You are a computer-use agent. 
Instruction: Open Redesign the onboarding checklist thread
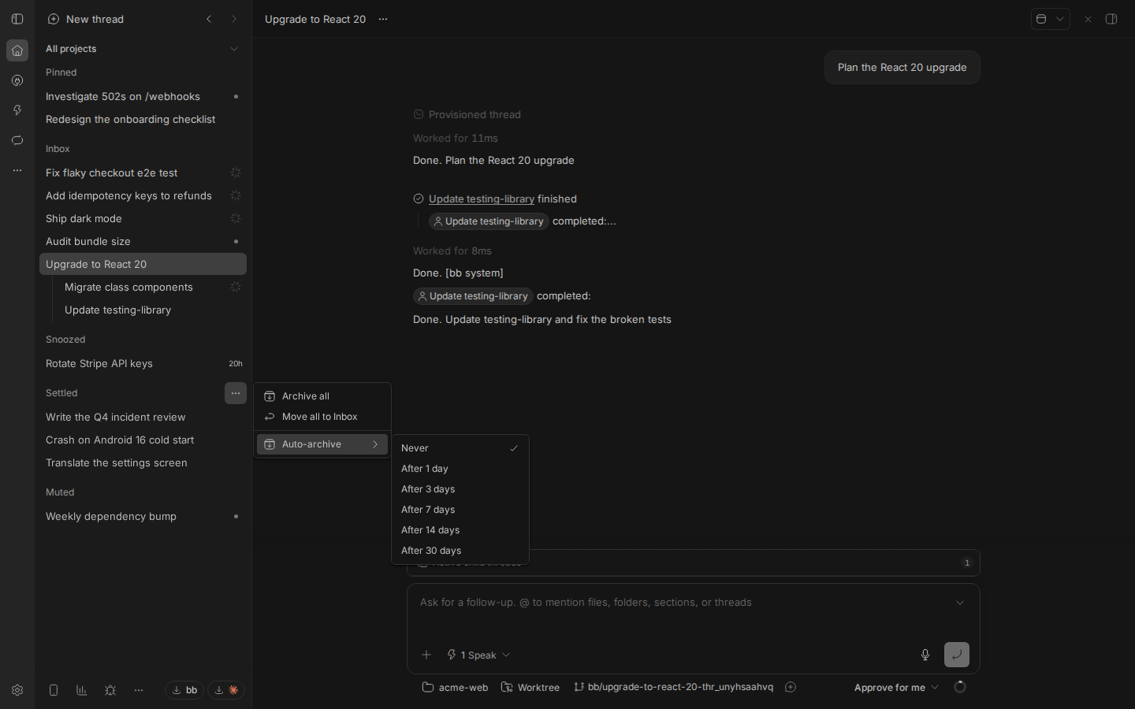point(143,119)
